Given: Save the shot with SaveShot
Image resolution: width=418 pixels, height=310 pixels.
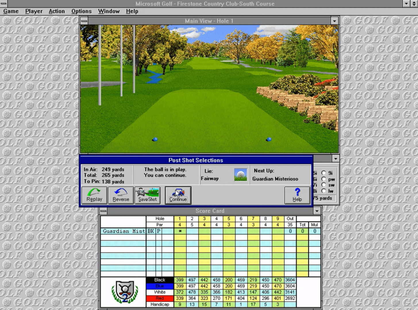Looking at the screenshot, I should point(147,195).
